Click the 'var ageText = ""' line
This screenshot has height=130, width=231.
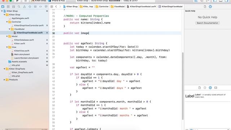pos(82,68)
